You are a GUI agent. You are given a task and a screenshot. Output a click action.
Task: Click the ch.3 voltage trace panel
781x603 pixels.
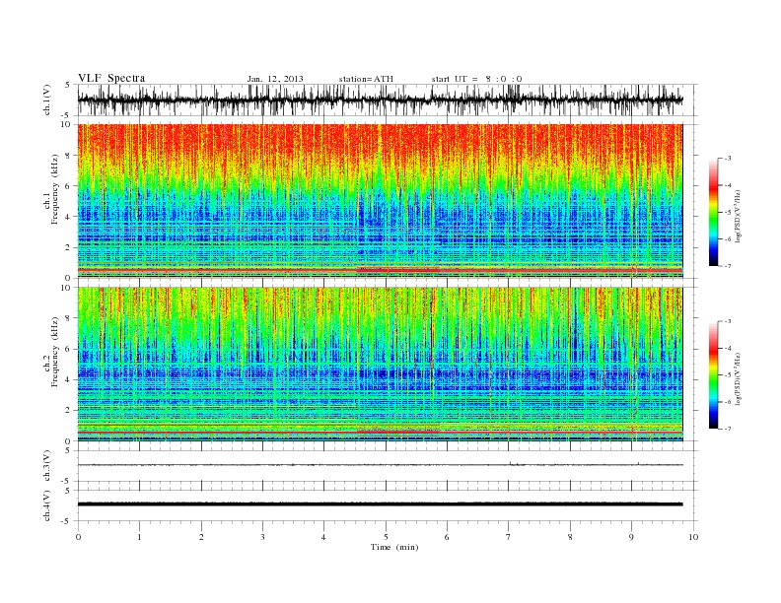[x=388, y=466]
